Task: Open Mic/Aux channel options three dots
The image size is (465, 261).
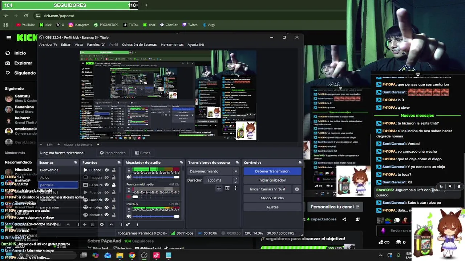Action: click(129, 210)
